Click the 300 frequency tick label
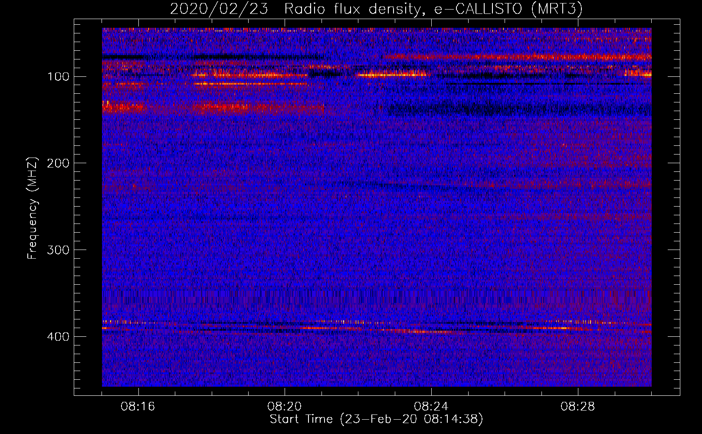This screenshot has width=702, height=434. 58,250
